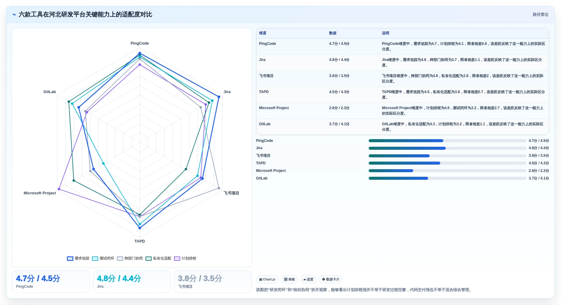Toggle the 测试闭环 legend swatch
This screenshot has width=561, height=305.
coord(95,259)
